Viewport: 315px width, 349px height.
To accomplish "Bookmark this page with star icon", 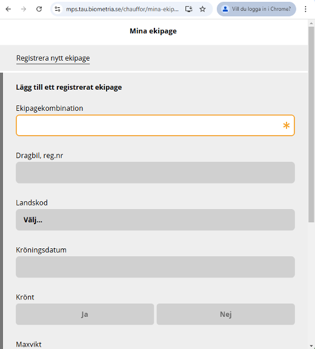I will (x=202, y=9).
